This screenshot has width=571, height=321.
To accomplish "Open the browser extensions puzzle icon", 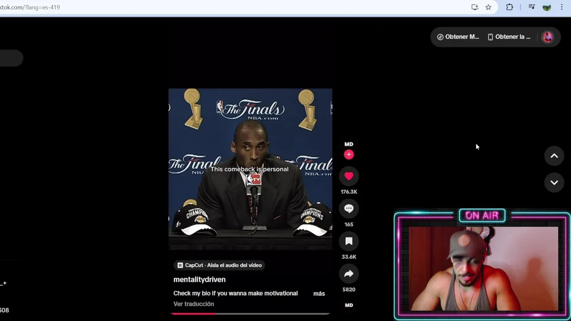I will click(x=509, y=7).
